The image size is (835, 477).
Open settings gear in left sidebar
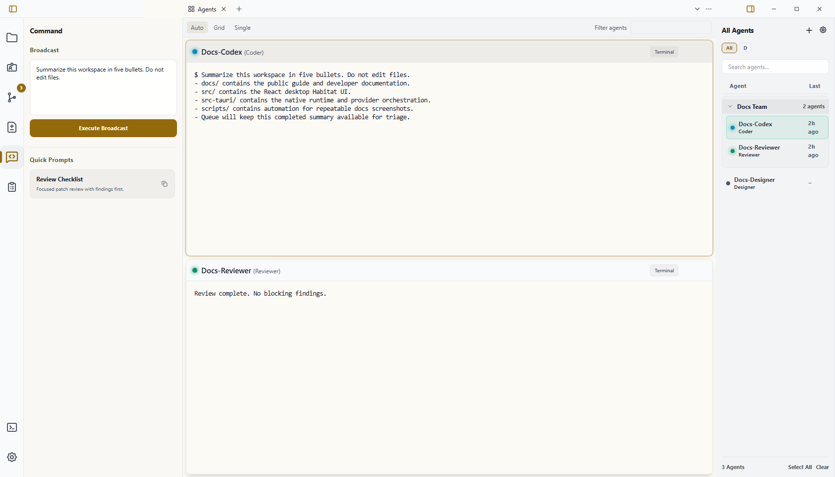coord(12,457)
